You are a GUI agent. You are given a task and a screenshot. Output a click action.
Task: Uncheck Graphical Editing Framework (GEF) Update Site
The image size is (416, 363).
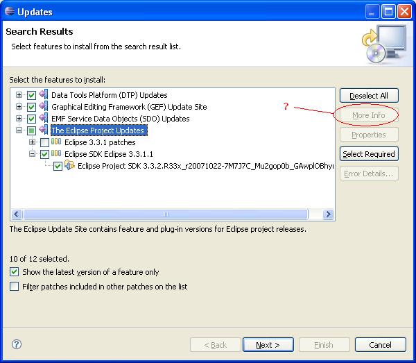(31, 107)
